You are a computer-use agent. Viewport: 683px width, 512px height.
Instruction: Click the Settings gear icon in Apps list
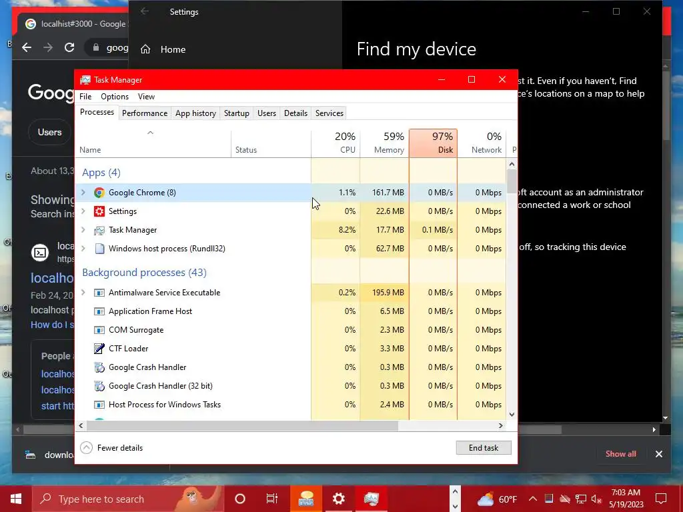[99, 211]
